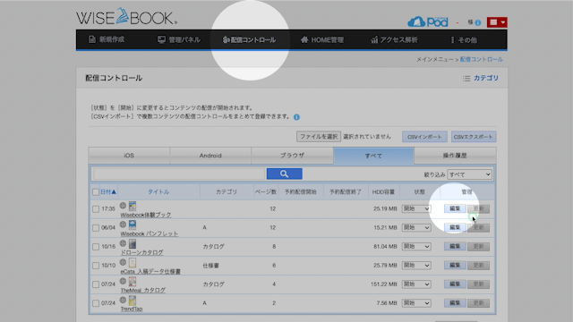
Task: Check the box for Wisebook パンフレット row
Action: coord(96,228)
